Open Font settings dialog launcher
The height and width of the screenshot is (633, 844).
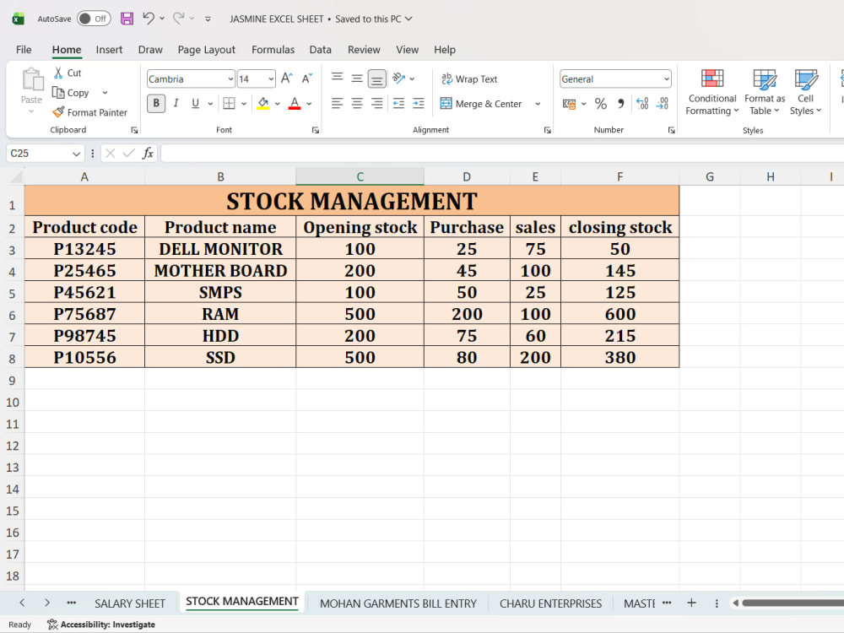click(x=316, y=130)
